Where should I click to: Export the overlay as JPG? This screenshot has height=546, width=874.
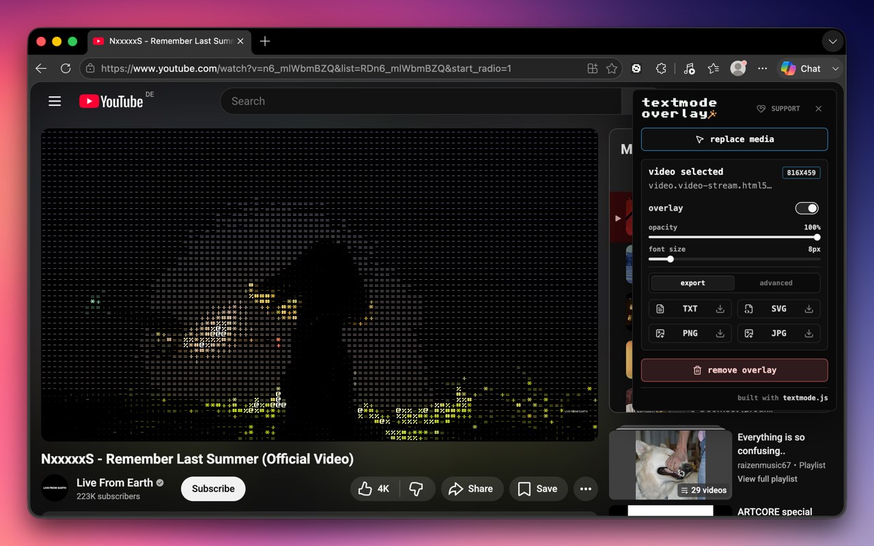pyautogui.click(x=778, y=334)
